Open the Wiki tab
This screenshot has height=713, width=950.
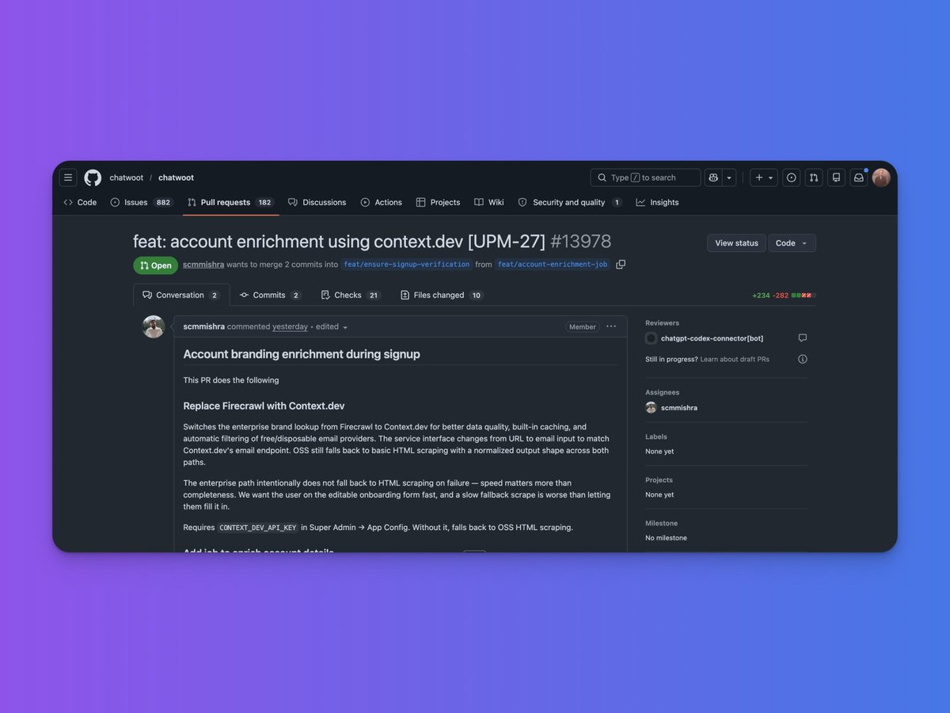489,202
